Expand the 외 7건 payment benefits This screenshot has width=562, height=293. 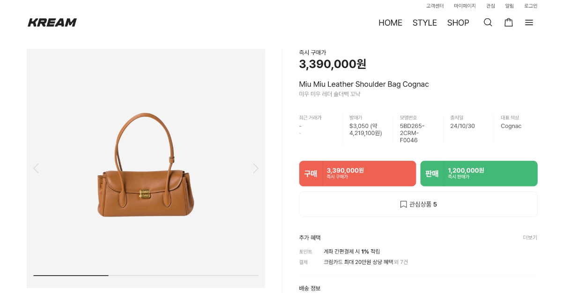click(401, 262)
